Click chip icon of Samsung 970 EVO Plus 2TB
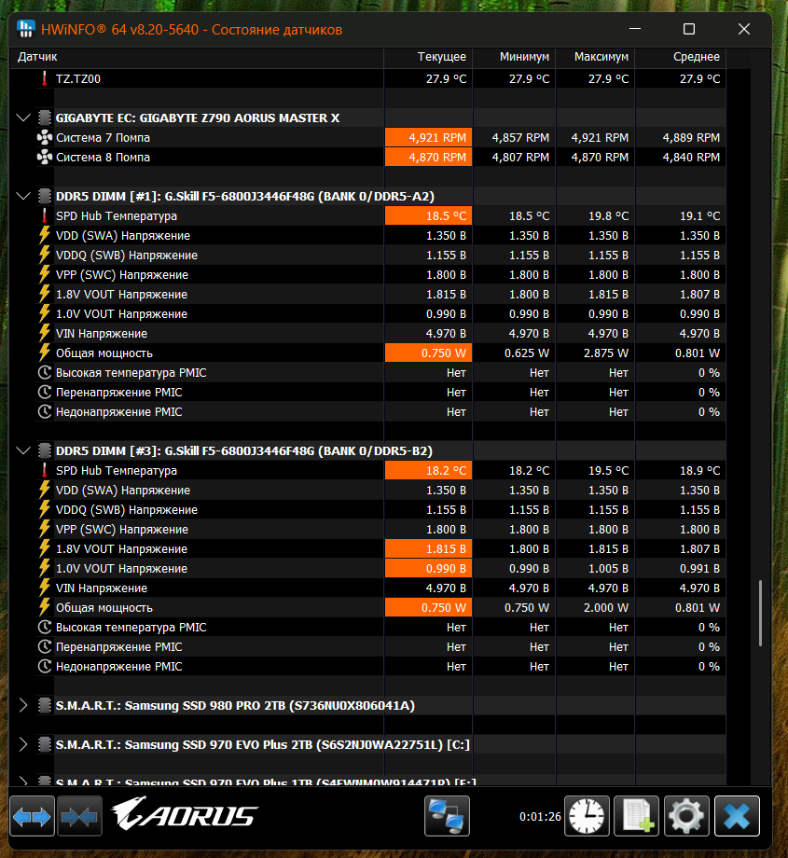This screenshot has height=858, width=788. point(45,744)
